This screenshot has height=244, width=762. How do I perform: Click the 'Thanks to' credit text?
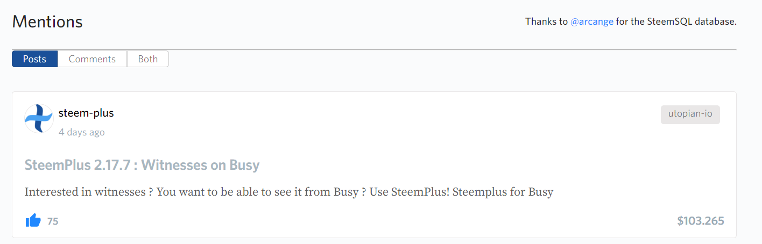click(546, 22)
